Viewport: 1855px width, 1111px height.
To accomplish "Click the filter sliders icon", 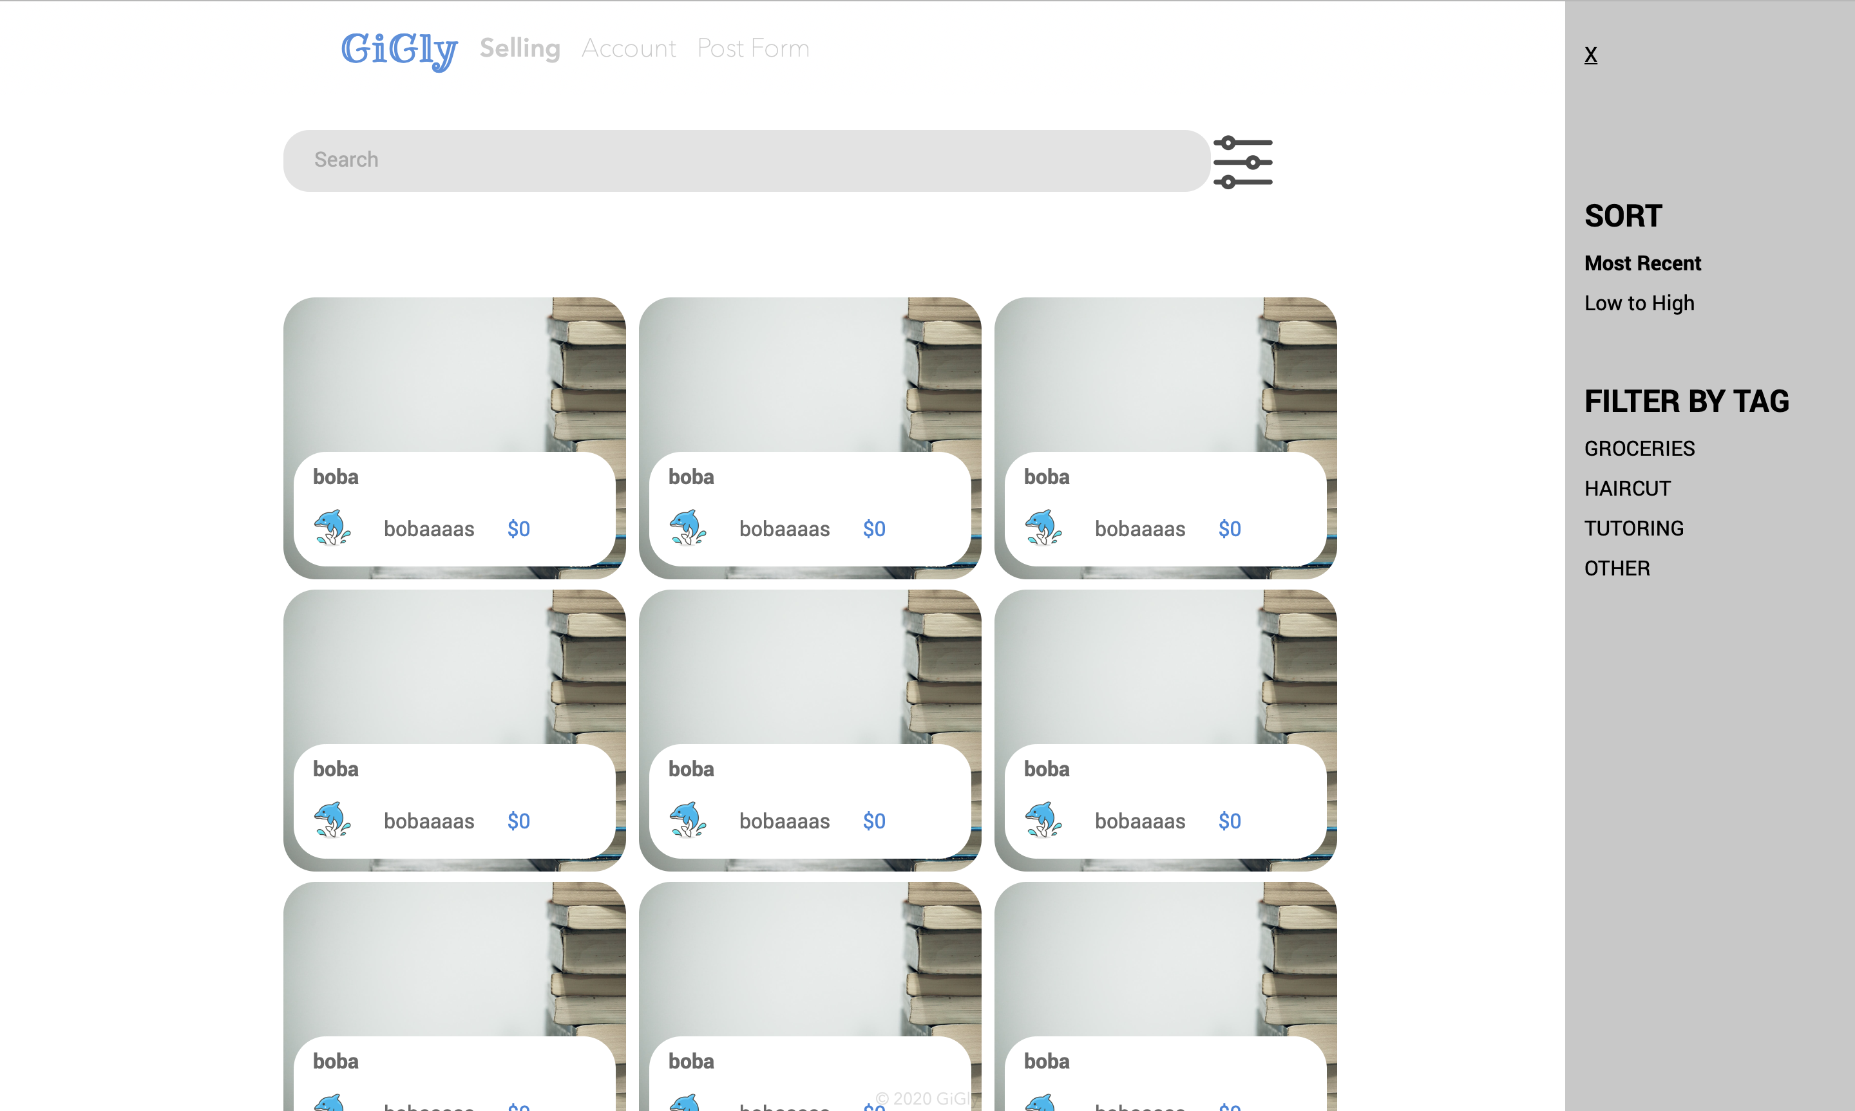I will [1242, 162].
